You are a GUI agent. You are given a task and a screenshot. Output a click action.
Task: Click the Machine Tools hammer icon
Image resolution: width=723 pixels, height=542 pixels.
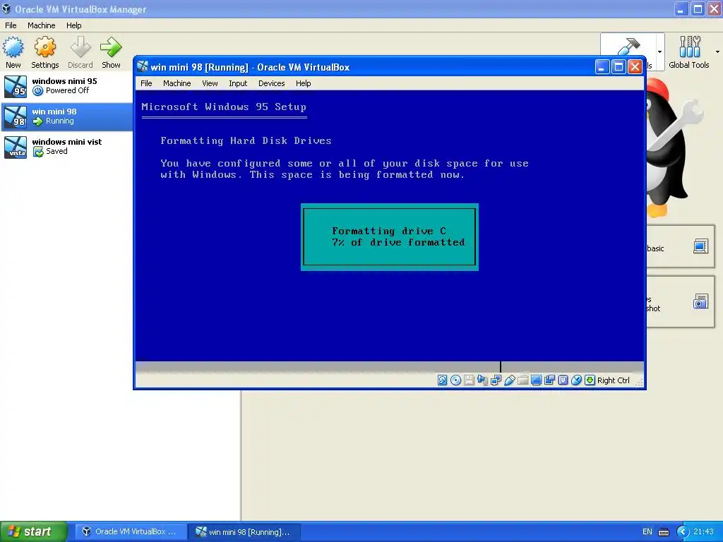coord(628,47)
